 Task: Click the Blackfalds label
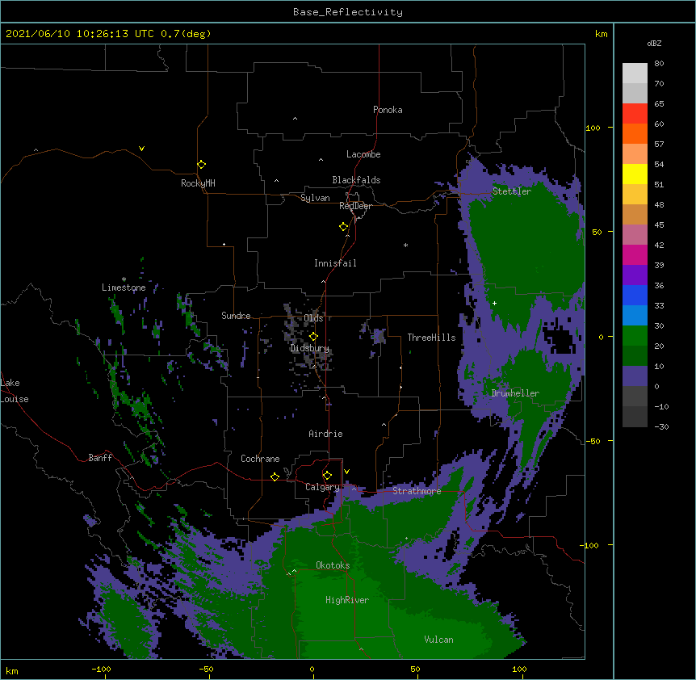[x=356, y=180]
